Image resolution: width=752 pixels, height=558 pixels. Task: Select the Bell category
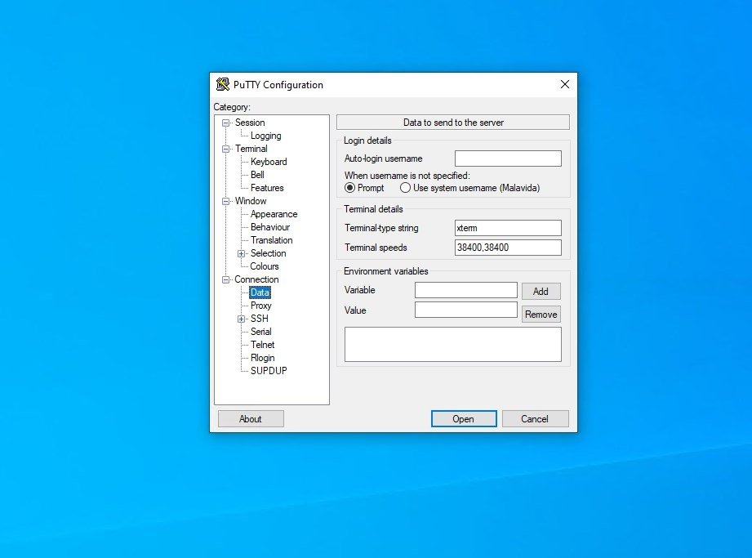click(257, 175)
